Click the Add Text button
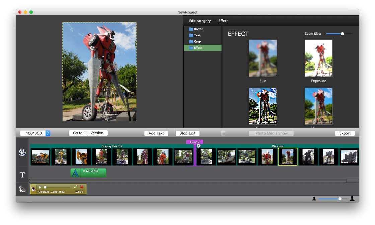This screenshot has width=375, height=225. [156, 133]
